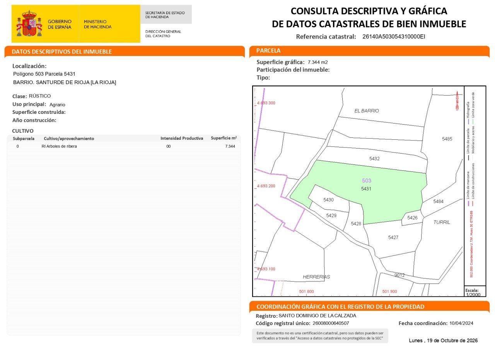Image resolution: width=495 pixels, height=349 pixels.
Task: Click 'BARRIO. SANTURDE DE RIOJA [LA RIOJA]'
Action: point(65,82)
